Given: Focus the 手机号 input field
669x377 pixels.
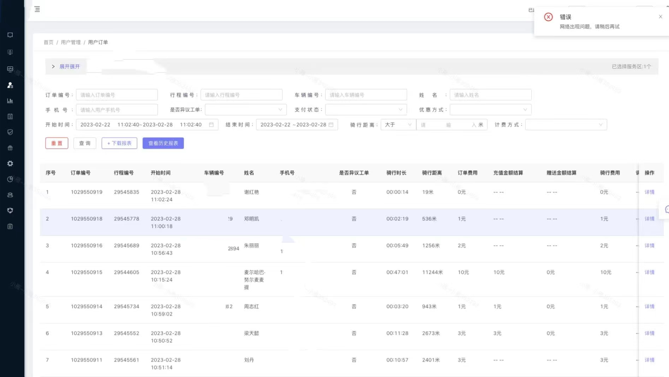Looking at the screenshot, I should [117, 110].
